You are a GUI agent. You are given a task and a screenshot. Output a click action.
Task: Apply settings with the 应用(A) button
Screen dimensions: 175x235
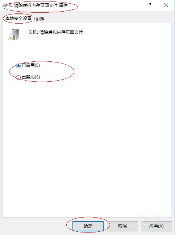(x=156, y=226)
